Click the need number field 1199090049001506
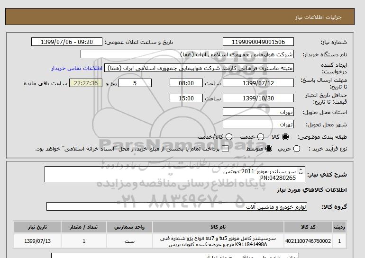365x258 pixels. 258,42
